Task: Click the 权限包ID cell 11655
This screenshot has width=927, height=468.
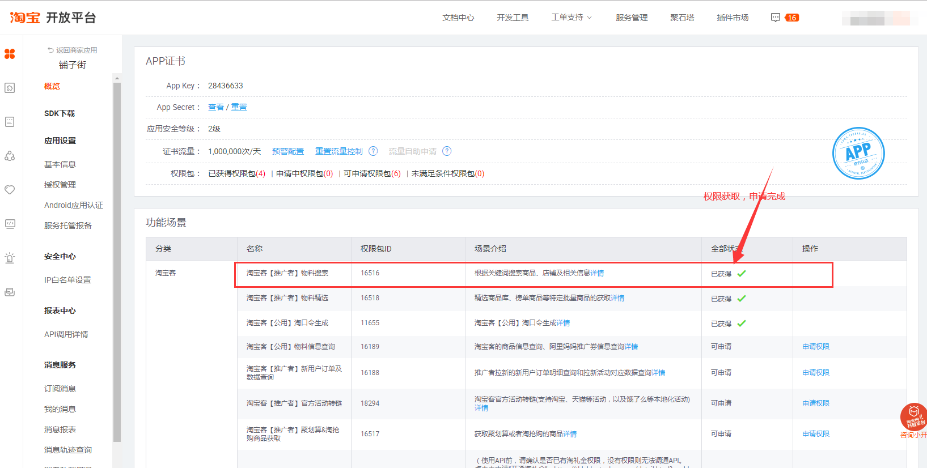Action: point(370,323)
